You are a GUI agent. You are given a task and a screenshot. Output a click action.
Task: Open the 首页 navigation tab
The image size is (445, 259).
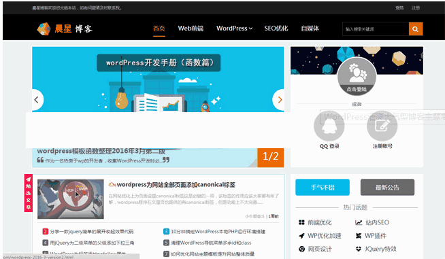159,29
